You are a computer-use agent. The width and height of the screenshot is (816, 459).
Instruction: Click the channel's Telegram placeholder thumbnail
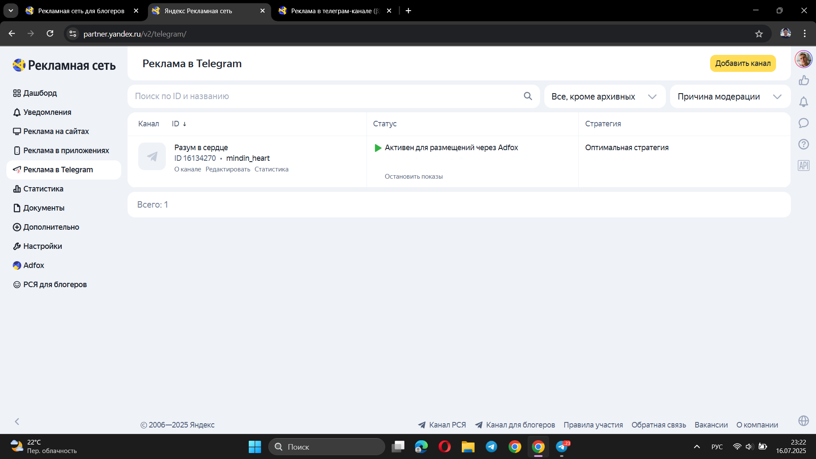152,156
